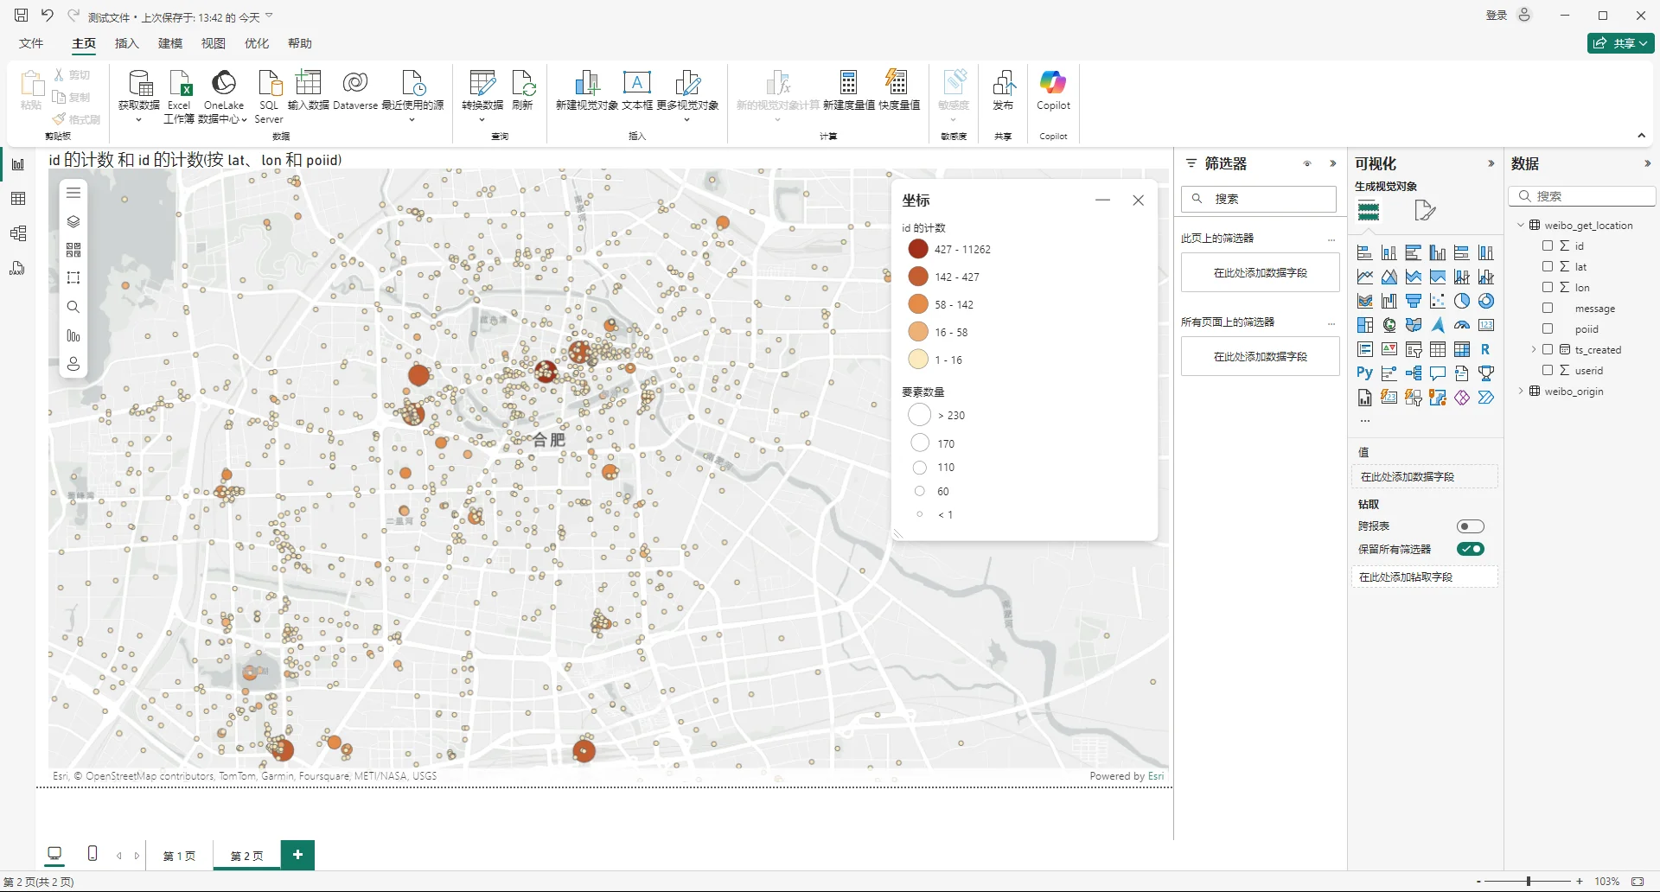The height and width of the screenshot is (892, 1660).
Task: Click the 发布 publish button
Action: 1003,91
